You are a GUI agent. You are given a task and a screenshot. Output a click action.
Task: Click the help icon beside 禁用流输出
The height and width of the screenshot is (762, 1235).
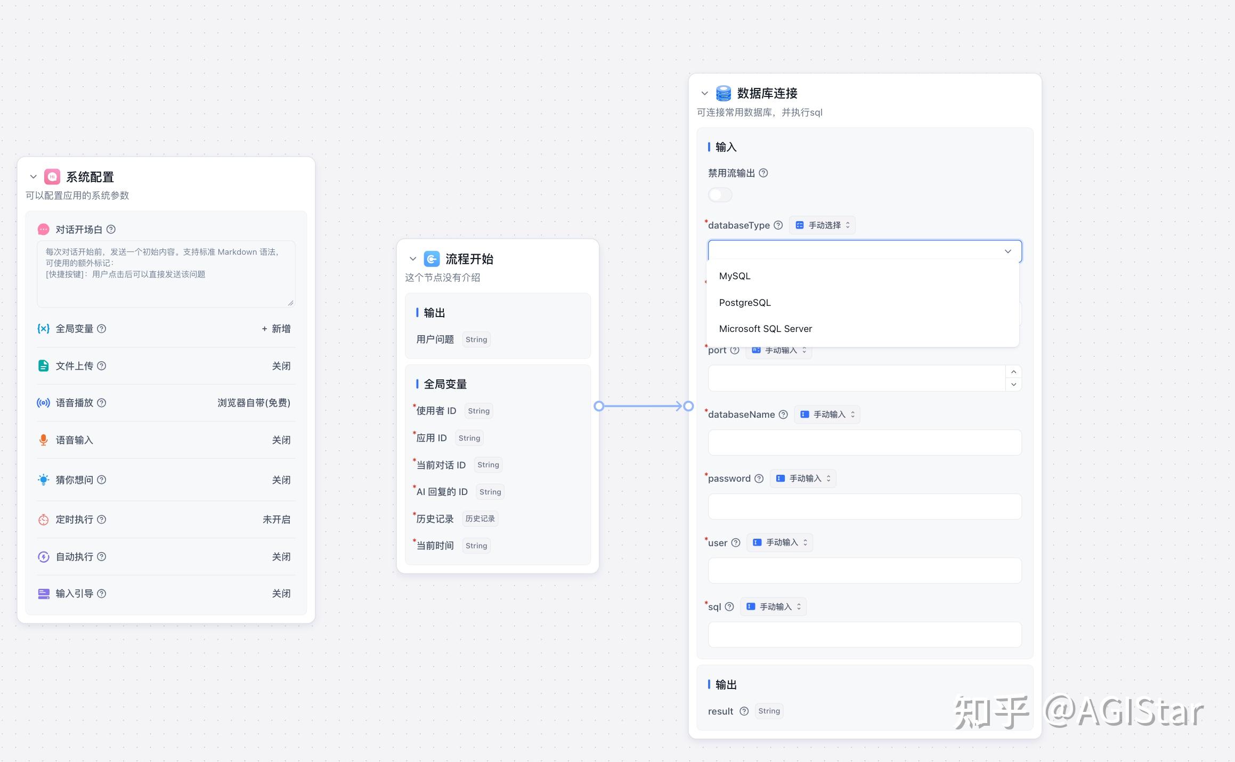763,173
